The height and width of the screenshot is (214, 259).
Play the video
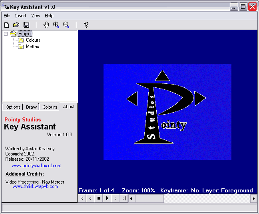(107, 198)
